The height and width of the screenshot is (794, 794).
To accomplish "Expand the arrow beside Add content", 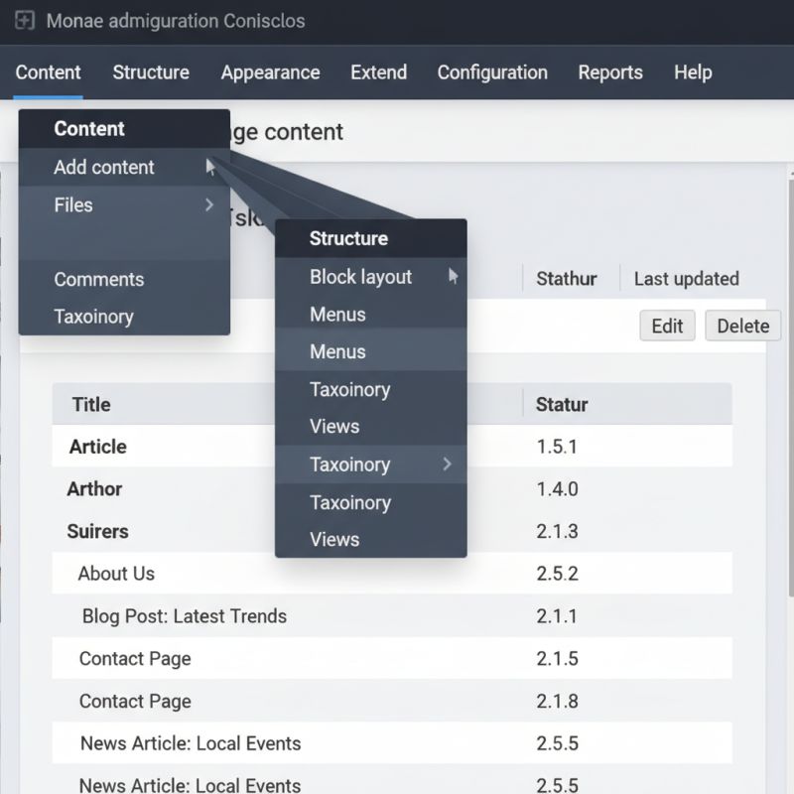I will coord(210,167).
